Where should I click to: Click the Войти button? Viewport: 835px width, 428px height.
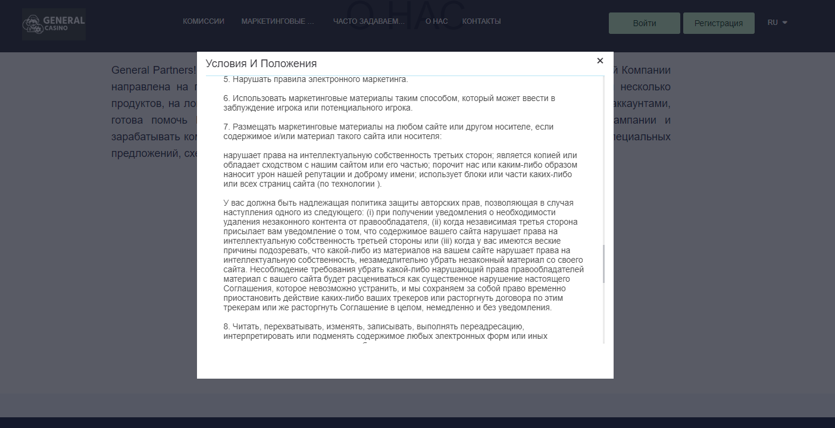[x=645, y=23]
